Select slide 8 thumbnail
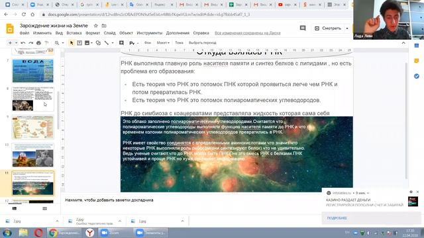Viewport: 424px width, 238px height. (x=32, y=99)
